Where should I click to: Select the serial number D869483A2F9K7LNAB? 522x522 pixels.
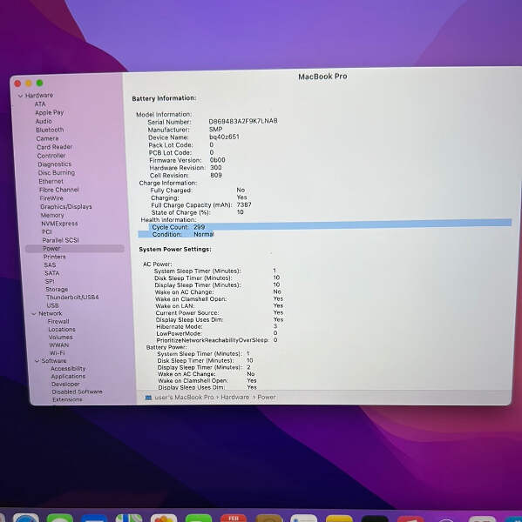(x=243, y=121)
